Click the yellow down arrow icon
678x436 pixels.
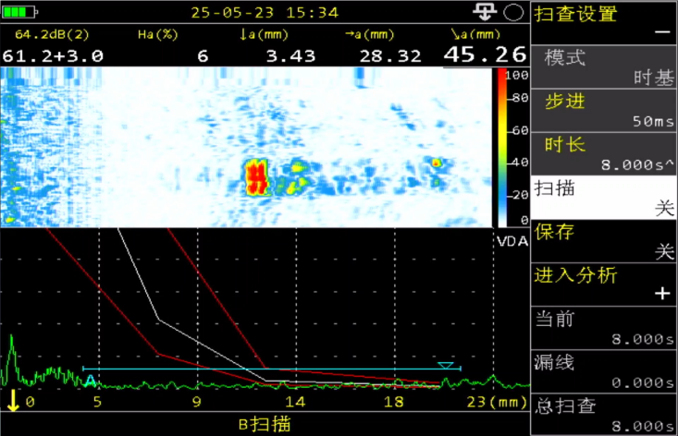(15, 403)
